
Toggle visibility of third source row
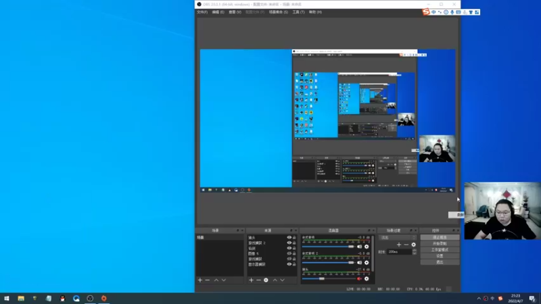(289, 248)
